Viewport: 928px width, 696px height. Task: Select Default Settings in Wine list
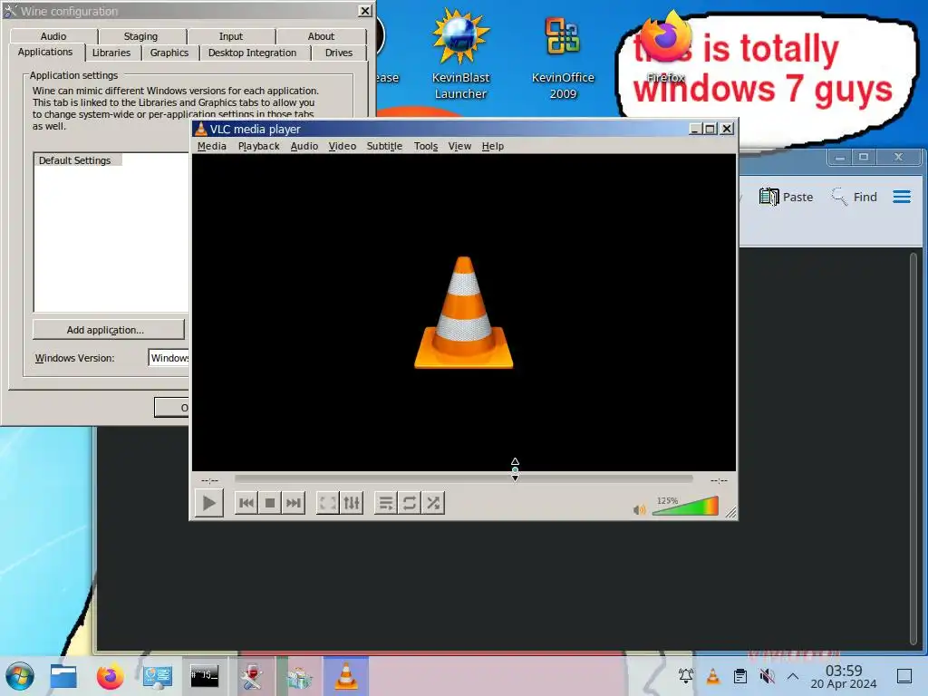74,160
